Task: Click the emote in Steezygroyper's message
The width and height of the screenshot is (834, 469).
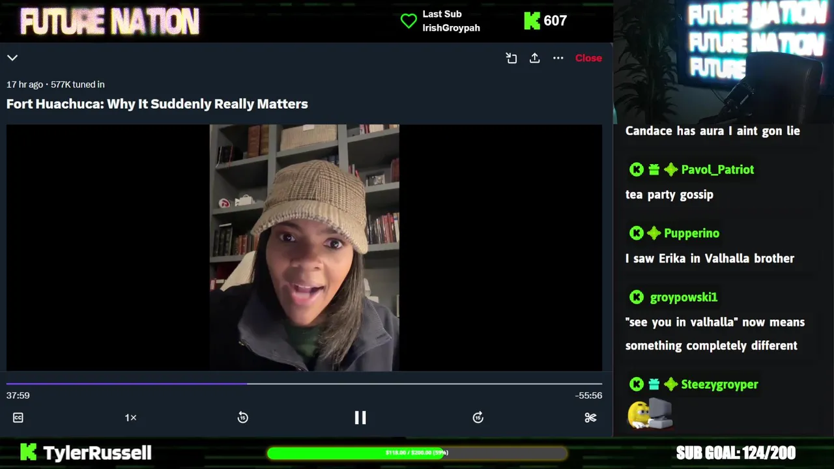Action: click(x=650, y=414)
